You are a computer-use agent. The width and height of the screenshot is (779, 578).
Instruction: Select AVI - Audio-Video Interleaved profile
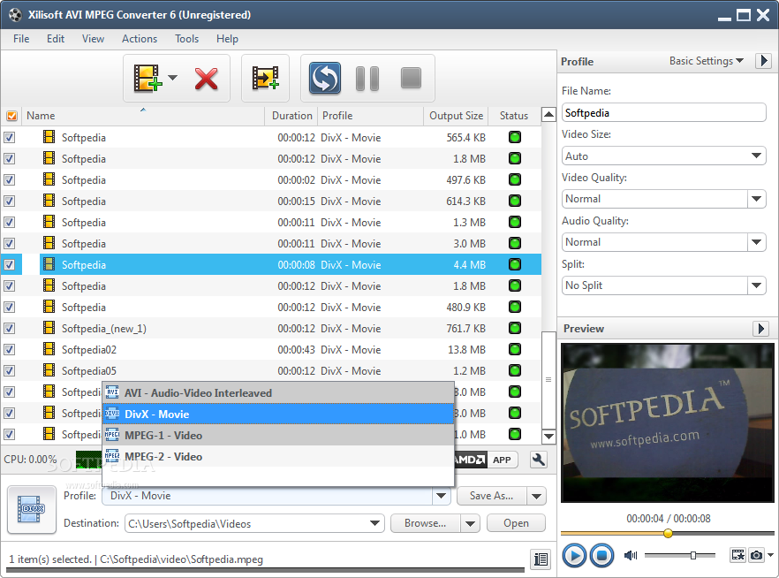tap(278, 393)
